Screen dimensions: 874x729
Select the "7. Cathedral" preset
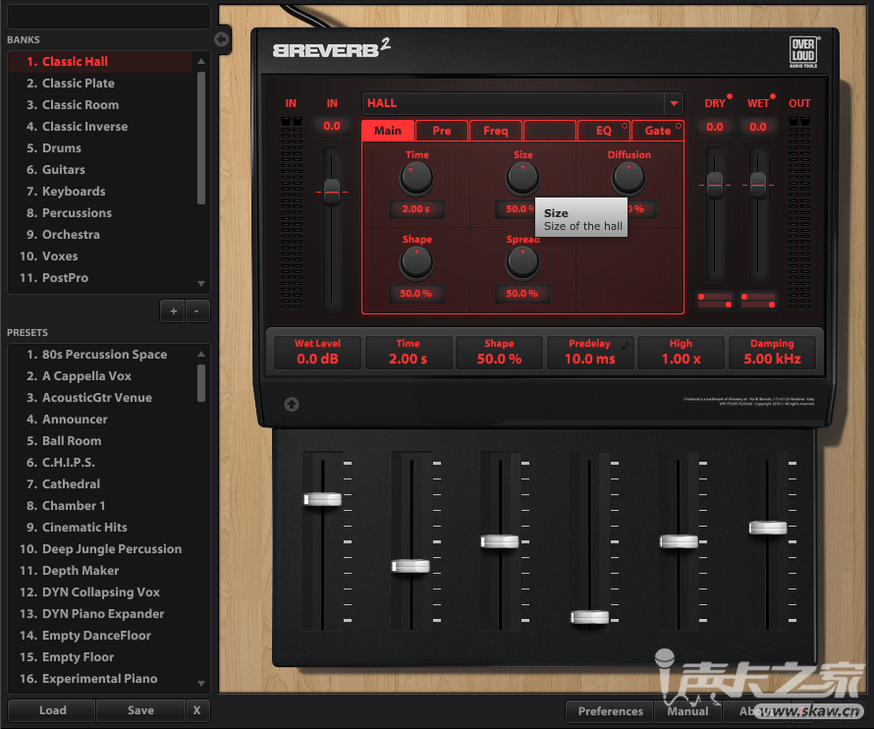[101, 484]
